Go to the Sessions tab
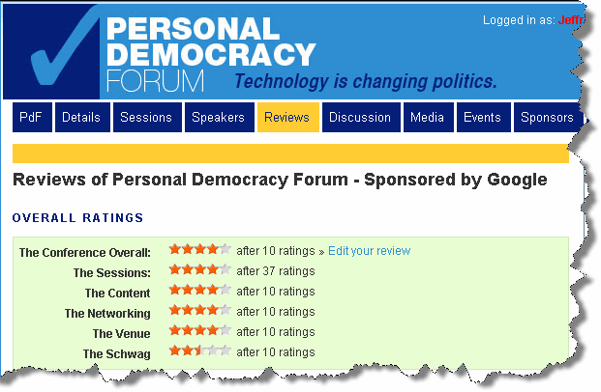The height and width of the screenshot is (392, 601). pyautogui.click(x=145, y=118)
